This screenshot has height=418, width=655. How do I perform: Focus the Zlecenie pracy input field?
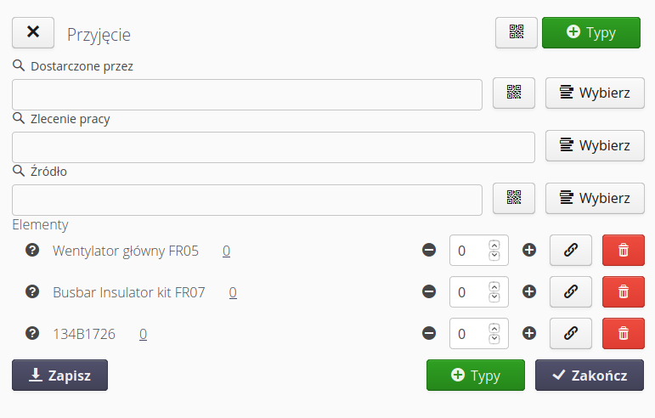click(273, 147)
